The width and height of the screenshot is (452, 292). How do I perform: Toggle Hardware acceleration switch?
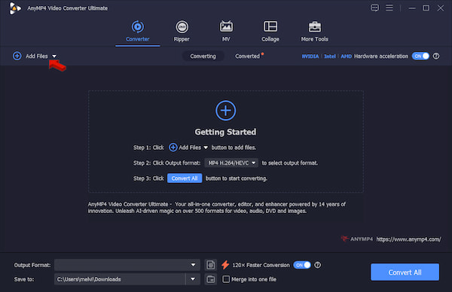(x=420, y=56)
